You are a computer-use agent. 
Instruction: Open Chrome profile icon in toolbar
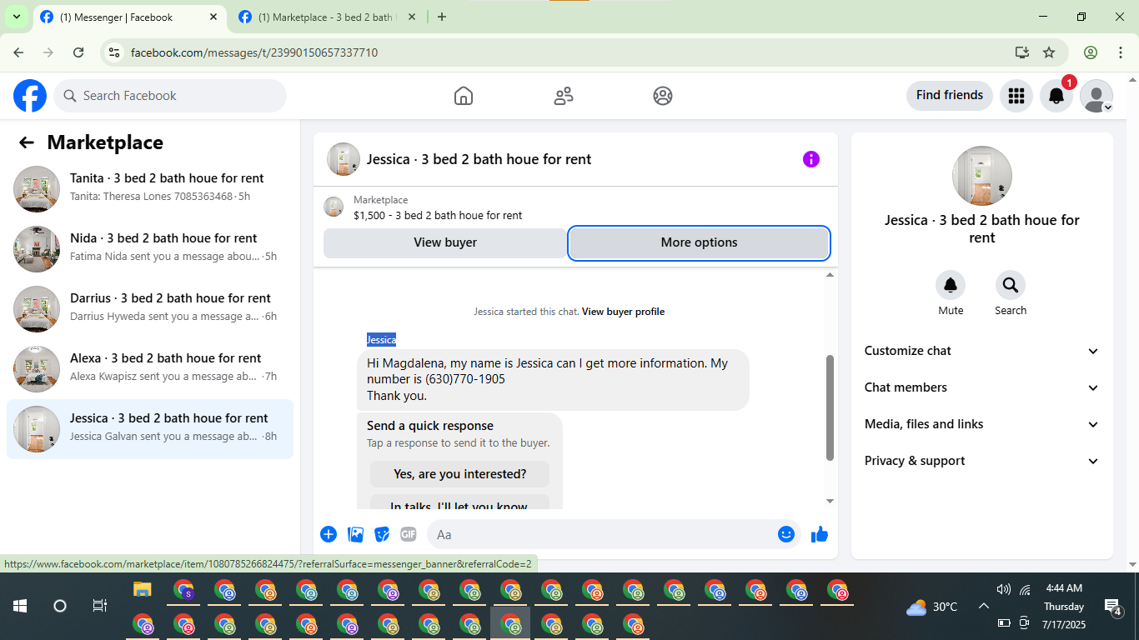[x=1091, y=52]
